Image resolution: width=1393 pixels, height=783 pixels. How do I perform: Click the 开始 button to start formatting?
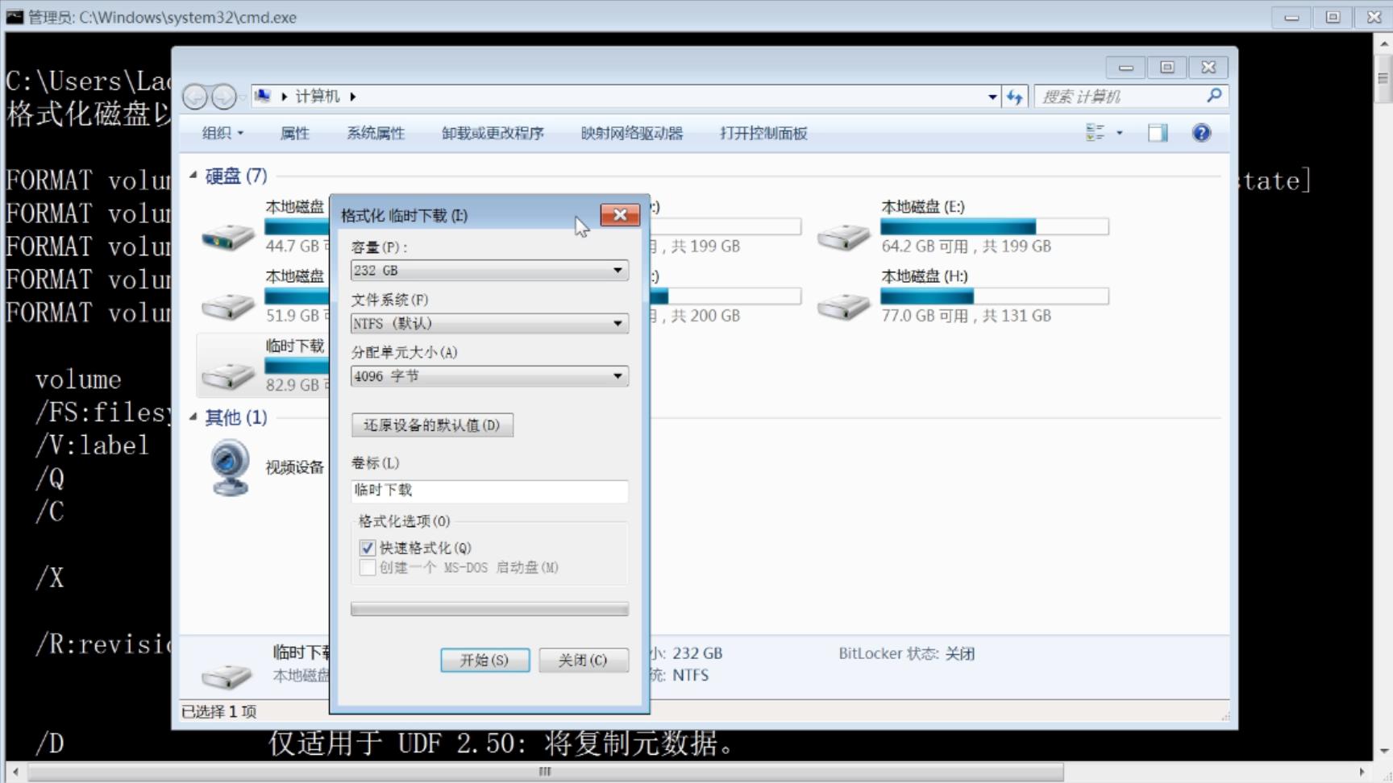click(x=484, y=660)
